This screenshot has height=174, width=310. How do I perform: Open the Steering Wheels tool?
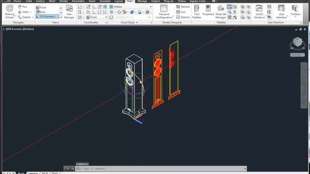(10, 12)
